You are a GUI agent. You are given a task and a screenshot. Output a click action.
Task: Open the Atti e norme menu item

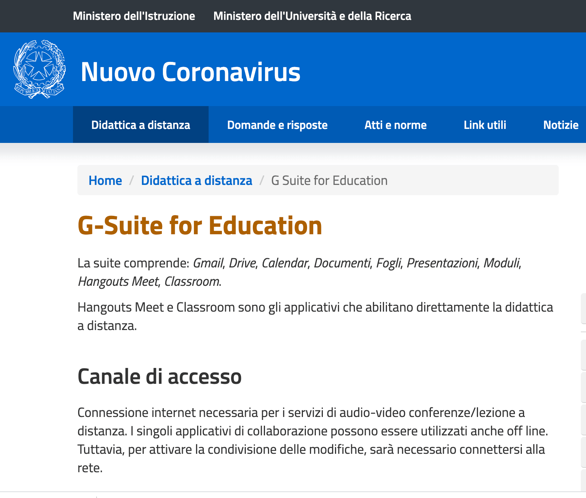[x=395, y=125]
